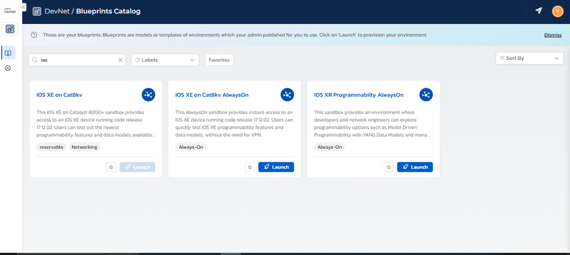Dismiss the blueprints info banner

point(552,35)
